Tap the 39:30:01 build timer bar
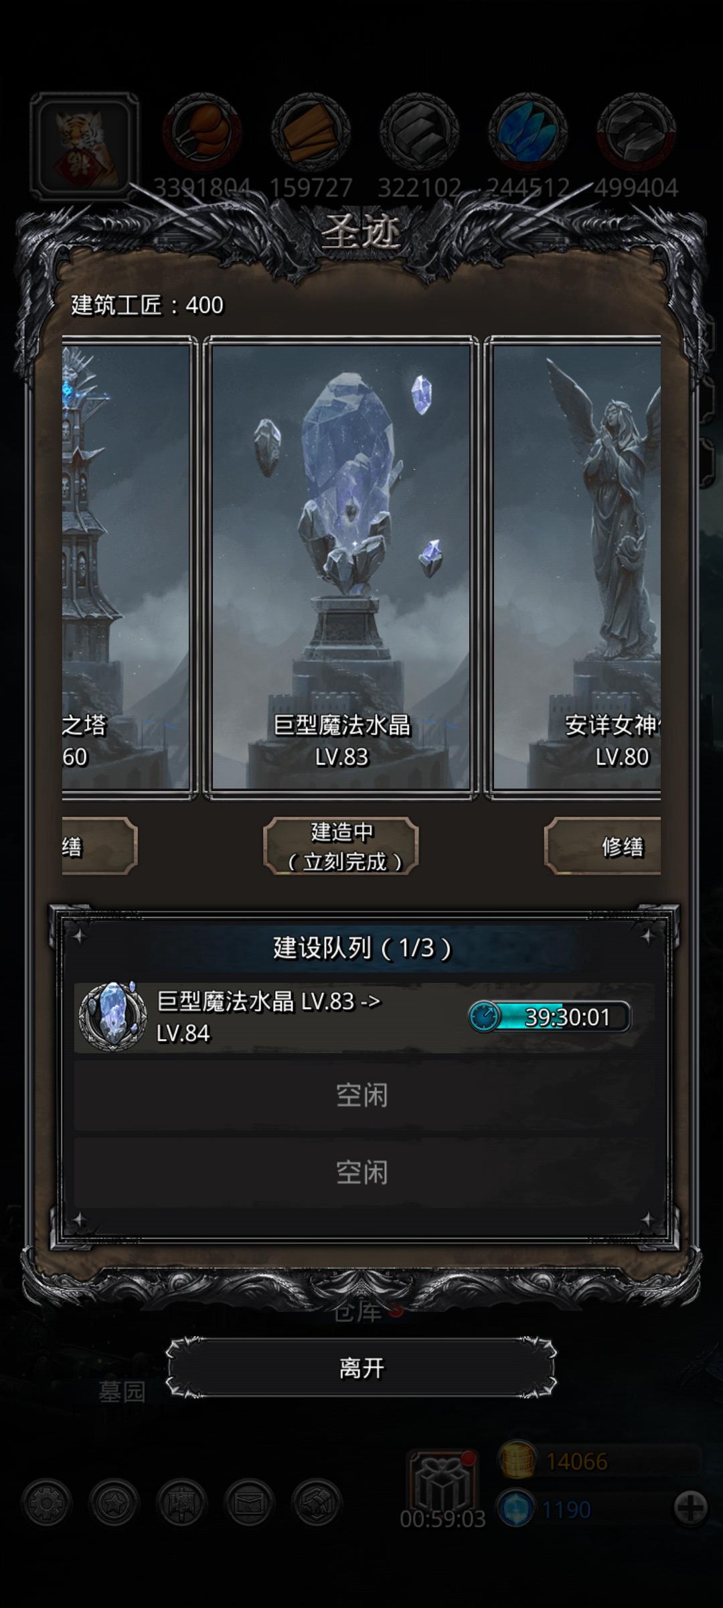The width and height of the screenshot is (723, 1608). coord(549,1017)
